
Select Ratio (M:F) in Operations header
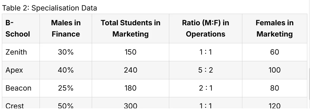pos(205,28)
